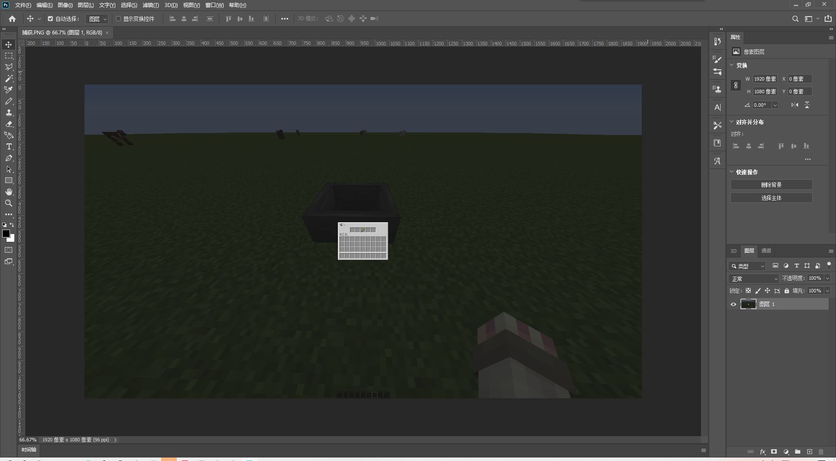Select the Brush tool

coord(9,101)
